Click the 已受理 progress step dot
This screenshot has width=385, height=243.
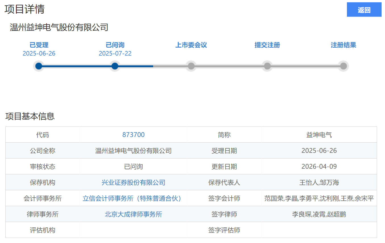39,66
